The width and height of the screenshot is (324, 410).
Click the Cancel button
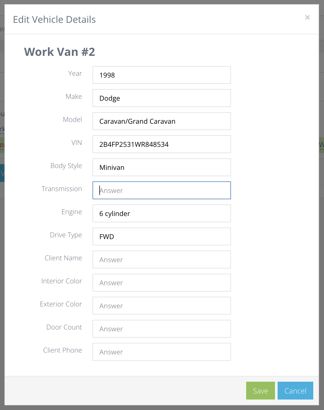click(295, 391)
